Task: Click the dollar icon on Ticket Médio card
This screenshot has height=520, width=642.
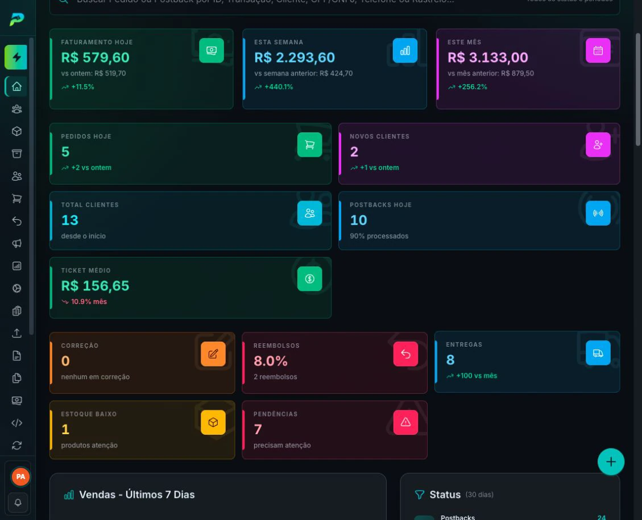Action: coord(309,278)
